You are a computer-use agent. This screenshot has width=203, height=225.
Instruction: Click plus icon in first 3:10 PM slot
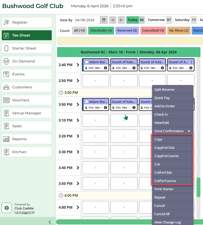[x=95, y=120]
